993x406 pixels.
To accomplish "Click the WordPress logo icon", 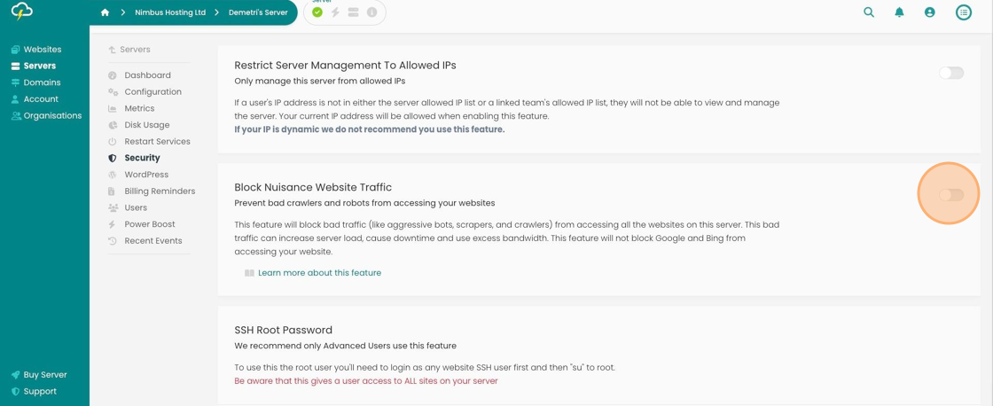I will (113, 174).
